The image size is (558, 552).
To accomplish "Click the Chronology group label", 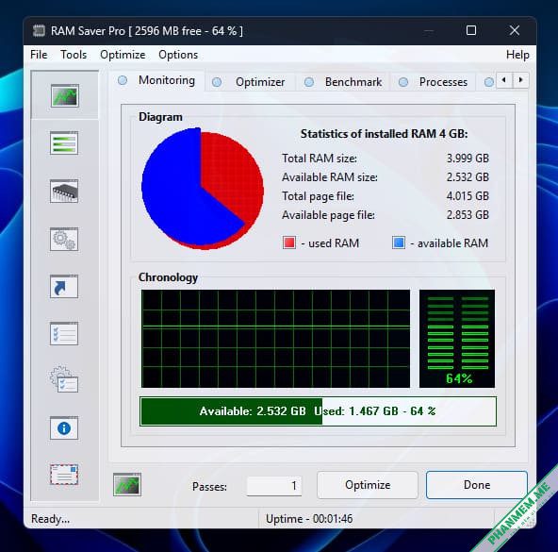I will (168, 277).
